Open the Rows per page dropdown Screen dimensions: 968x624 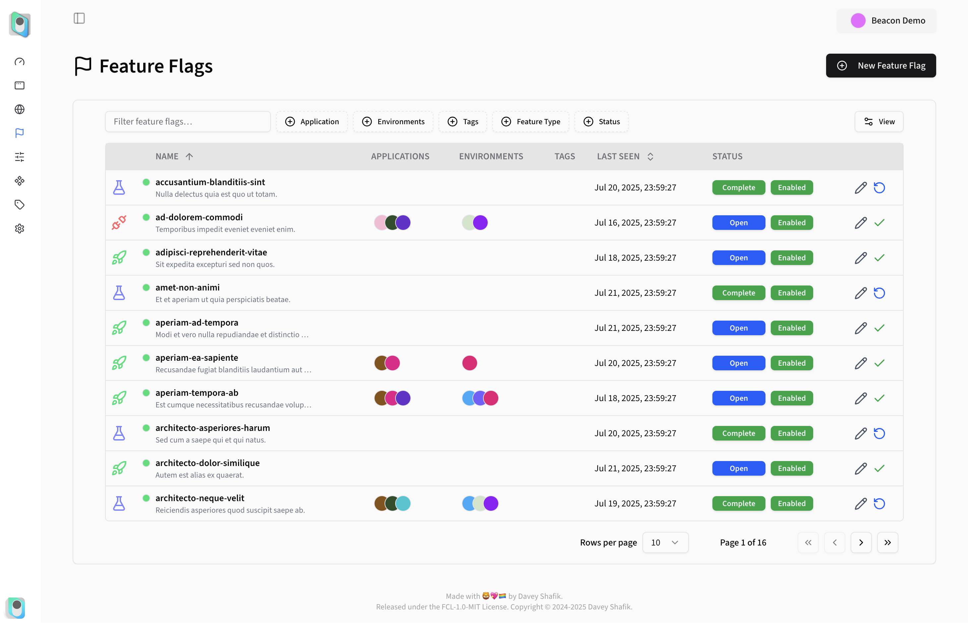pyautogui.click(x=665, y=543)
